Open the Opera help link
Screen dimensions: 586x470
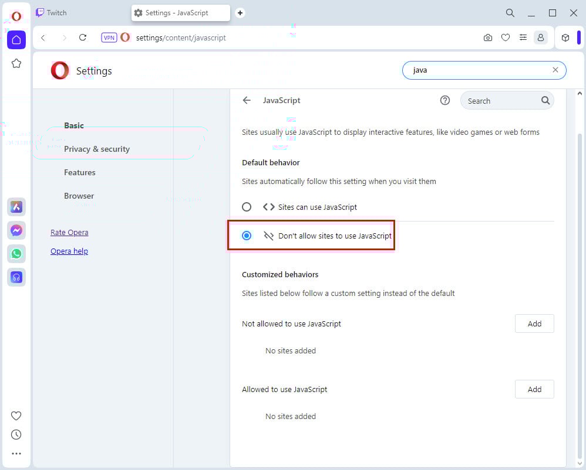pos(69,251)
